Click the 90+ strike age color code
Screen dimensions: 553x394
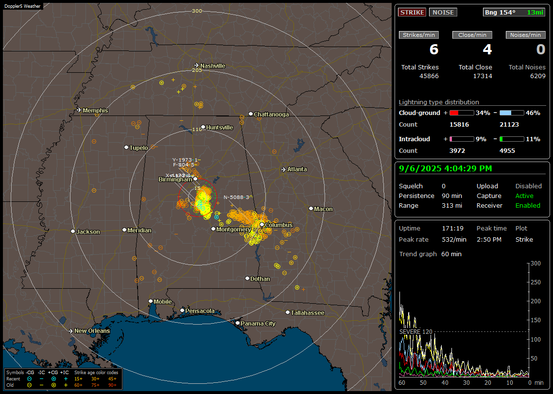pyautogui.click(x=113, y=385)
